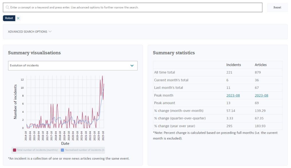
Task: Select the Articles column header
Action: tap(260, 65)
